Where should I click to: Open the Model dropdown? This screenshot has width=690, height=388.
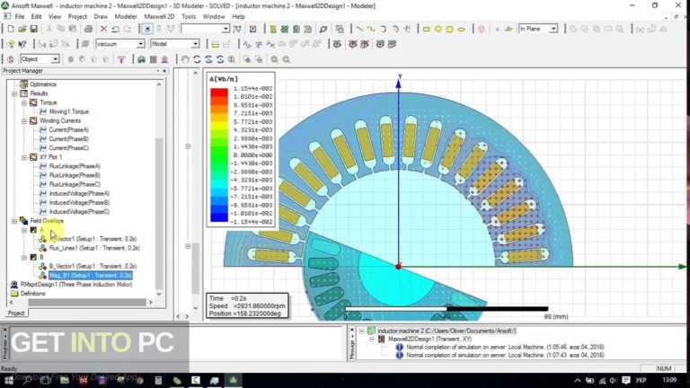(194, 44)
